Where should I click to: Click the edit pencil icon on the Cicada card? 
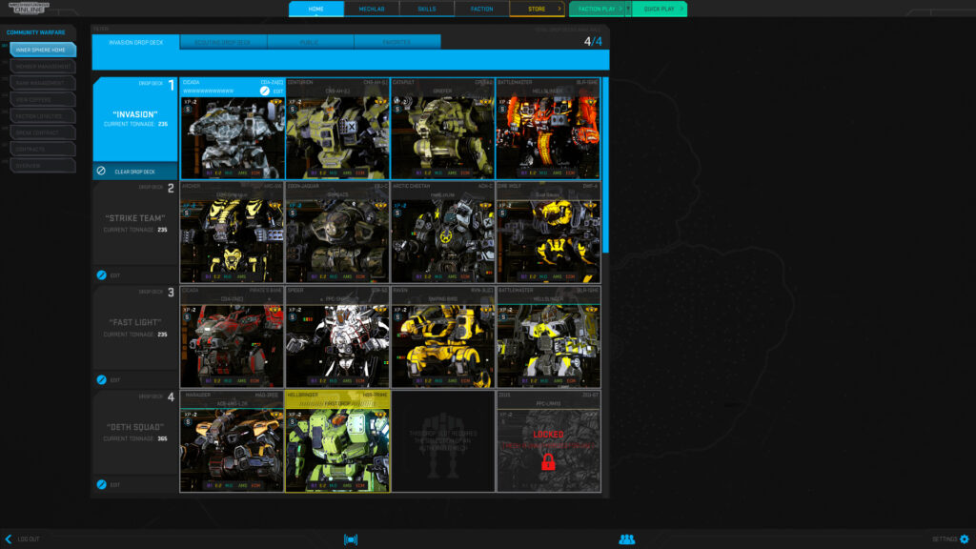pos(265,91)
